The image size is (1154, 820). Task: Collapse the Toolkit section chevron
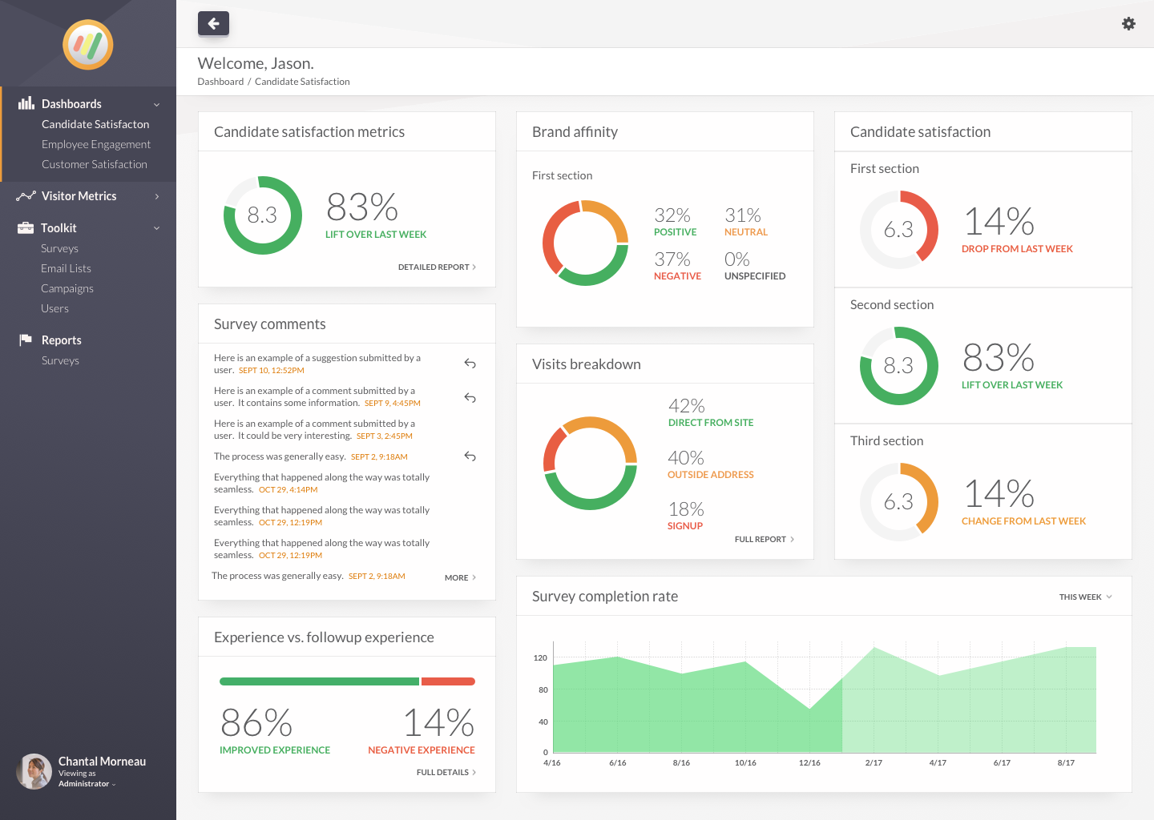(157, 228)
